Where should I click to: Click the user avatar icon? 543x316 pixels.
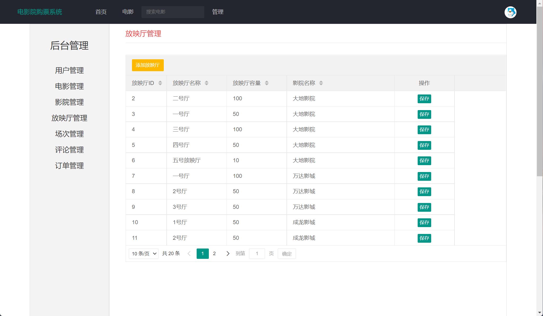tap(510, 12)
